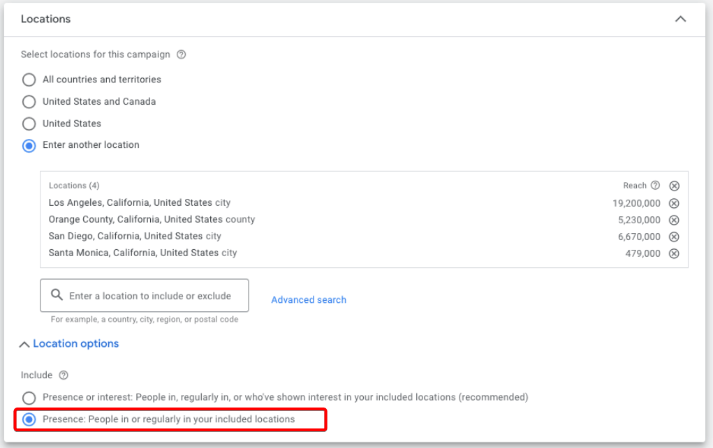Remove Los Angeles location with X icon
This screenshot has width=713, height=448.
pos(674,203)
